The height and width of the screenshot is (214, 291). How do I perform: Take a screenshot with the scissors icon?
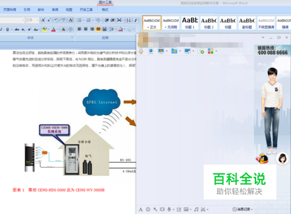coord(203,209)
